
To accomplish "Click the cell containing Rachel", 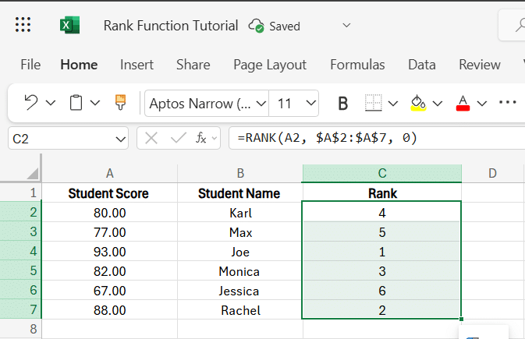I will 240,310.
